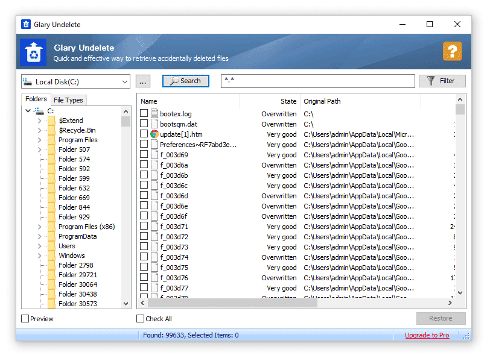Click the folder icon beside ProgramData
This screenshot has width=490, height=361.
point(51,236)
